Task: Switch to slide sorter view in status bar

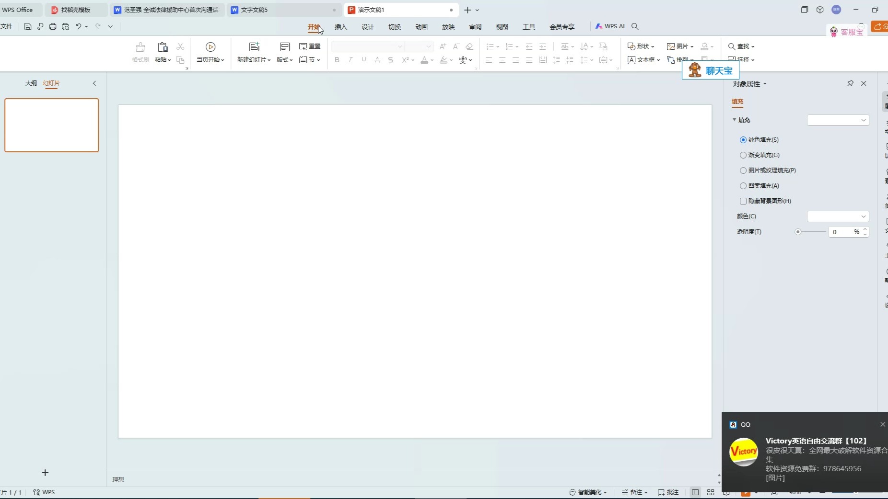Action: click(x=711, y=492)
